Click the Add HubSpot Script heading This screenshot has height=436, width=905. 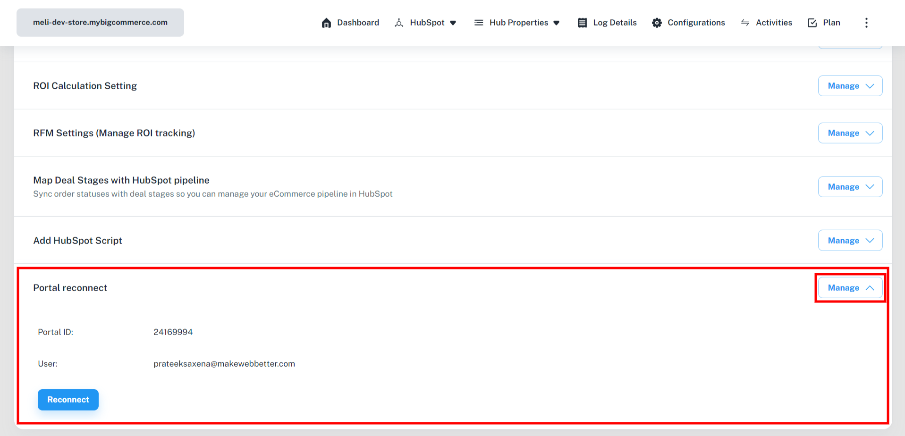tap(77, 241)
